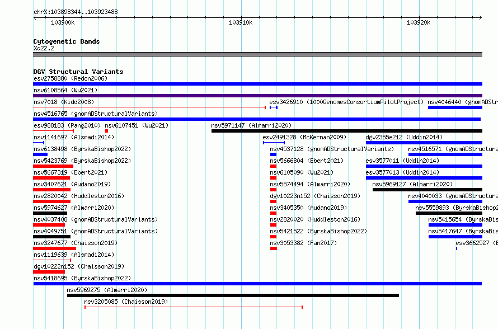The height and width of the screenshot is (329, 498).
Task: Open dgv10222n152 (Chaisson2019) variant
Action: click(79, 266)
